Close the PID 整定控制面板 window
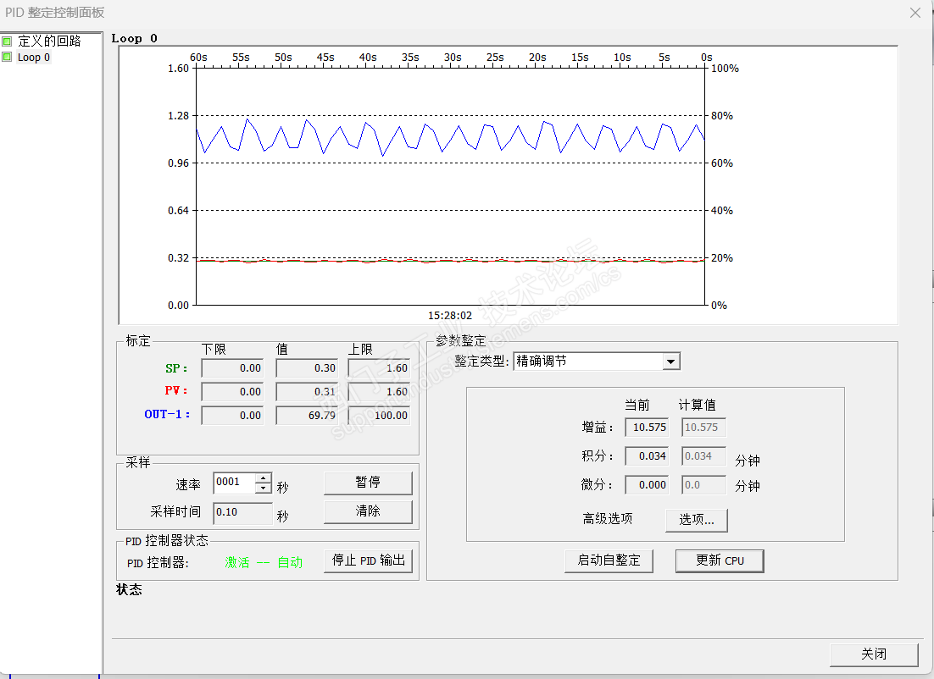Viewport: 934px width, 679px height. point(915,13)
